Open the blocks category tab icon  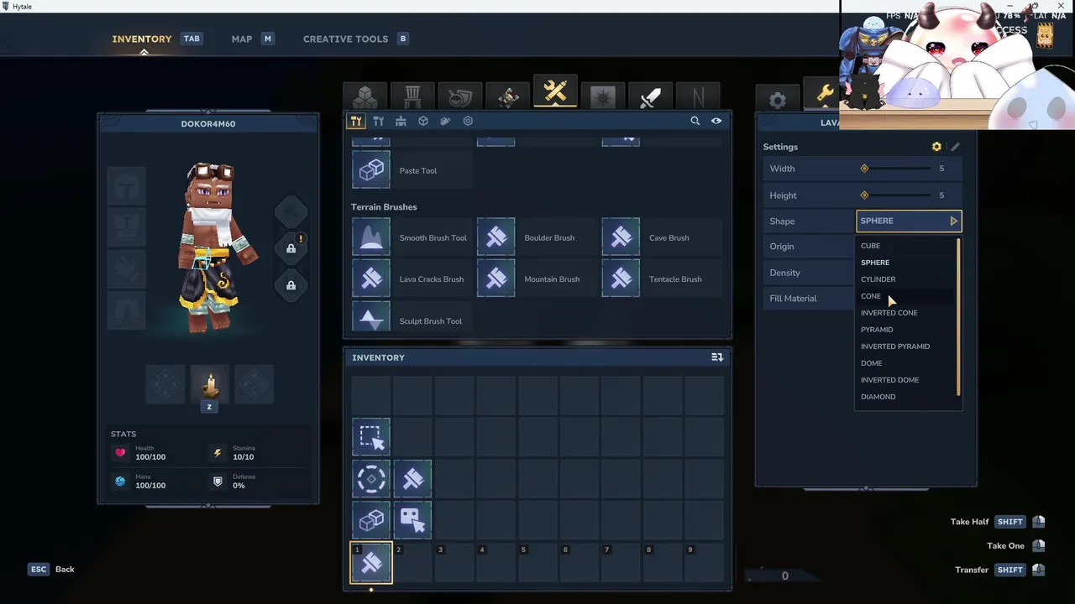(364, 97)
